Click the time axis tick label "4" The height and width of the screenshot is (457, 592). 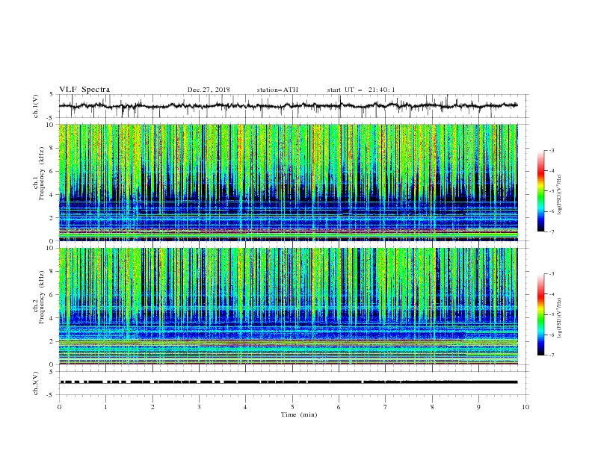click(x=245, y=407)
